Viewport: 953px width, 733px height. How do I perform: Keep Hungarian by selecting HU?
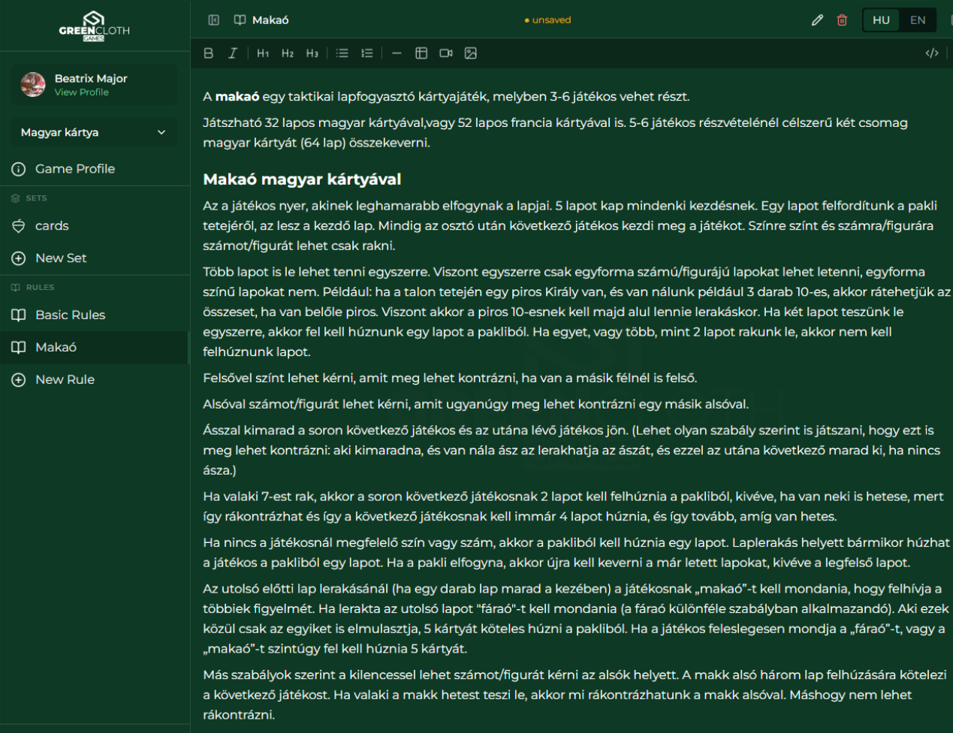click(x=880, y=20)
